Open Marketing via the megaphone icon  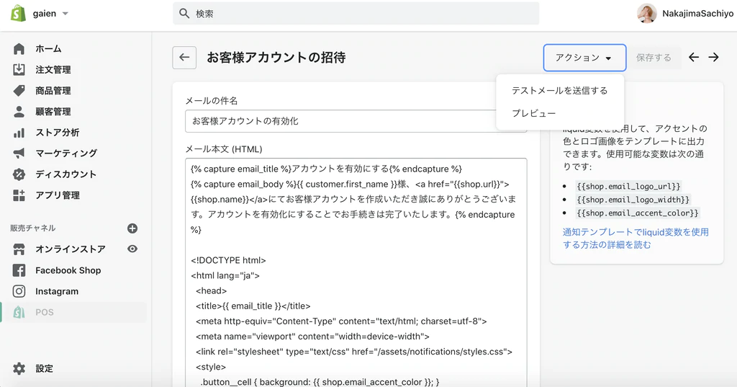[19, 154]
